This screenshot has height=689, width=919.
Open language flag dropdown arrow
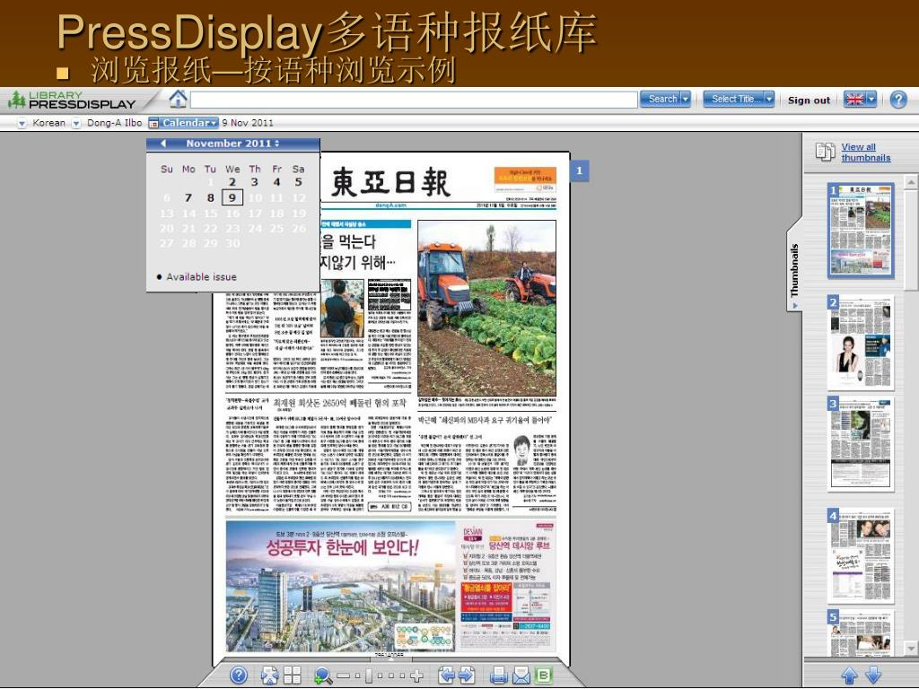[871, 99]
